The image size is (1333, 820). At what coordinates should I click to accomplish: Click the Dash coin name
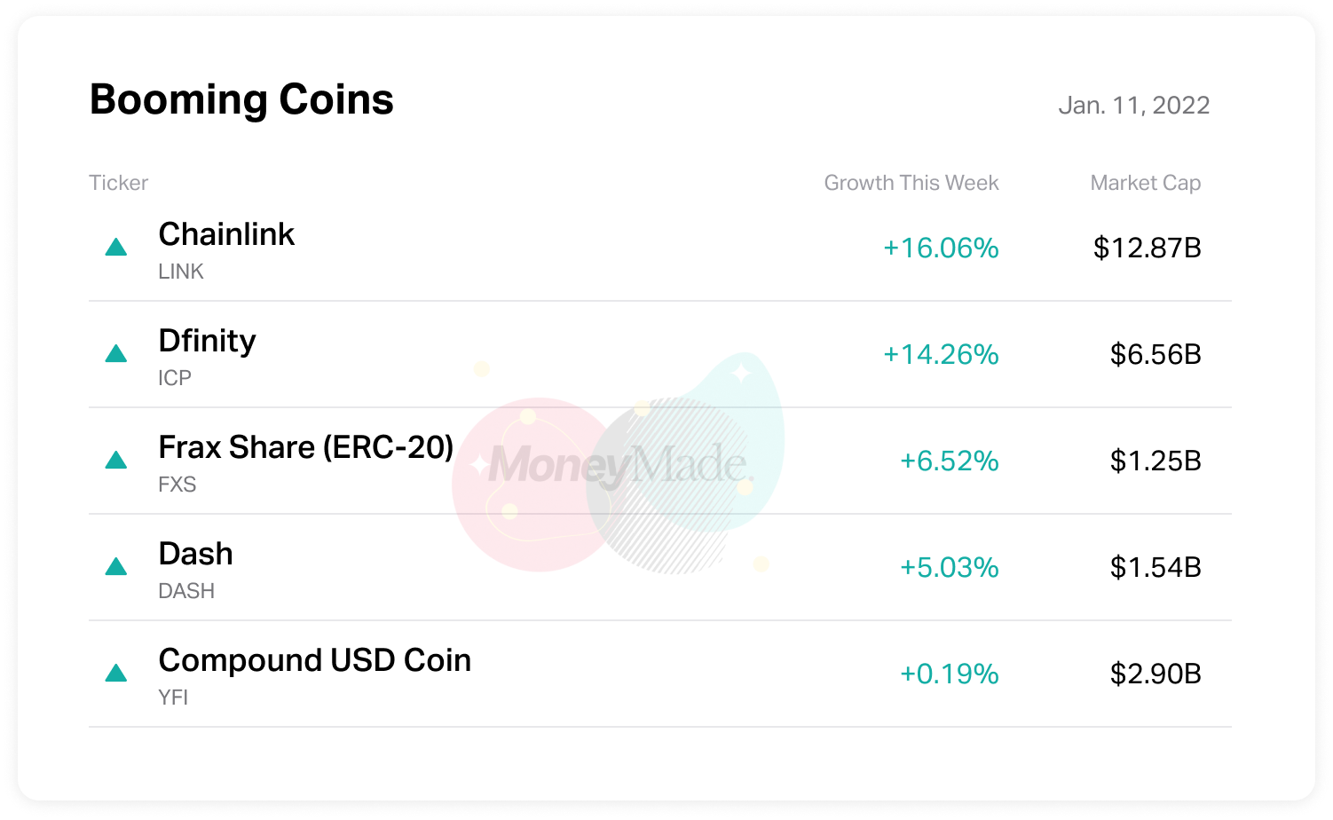[195, 554]
